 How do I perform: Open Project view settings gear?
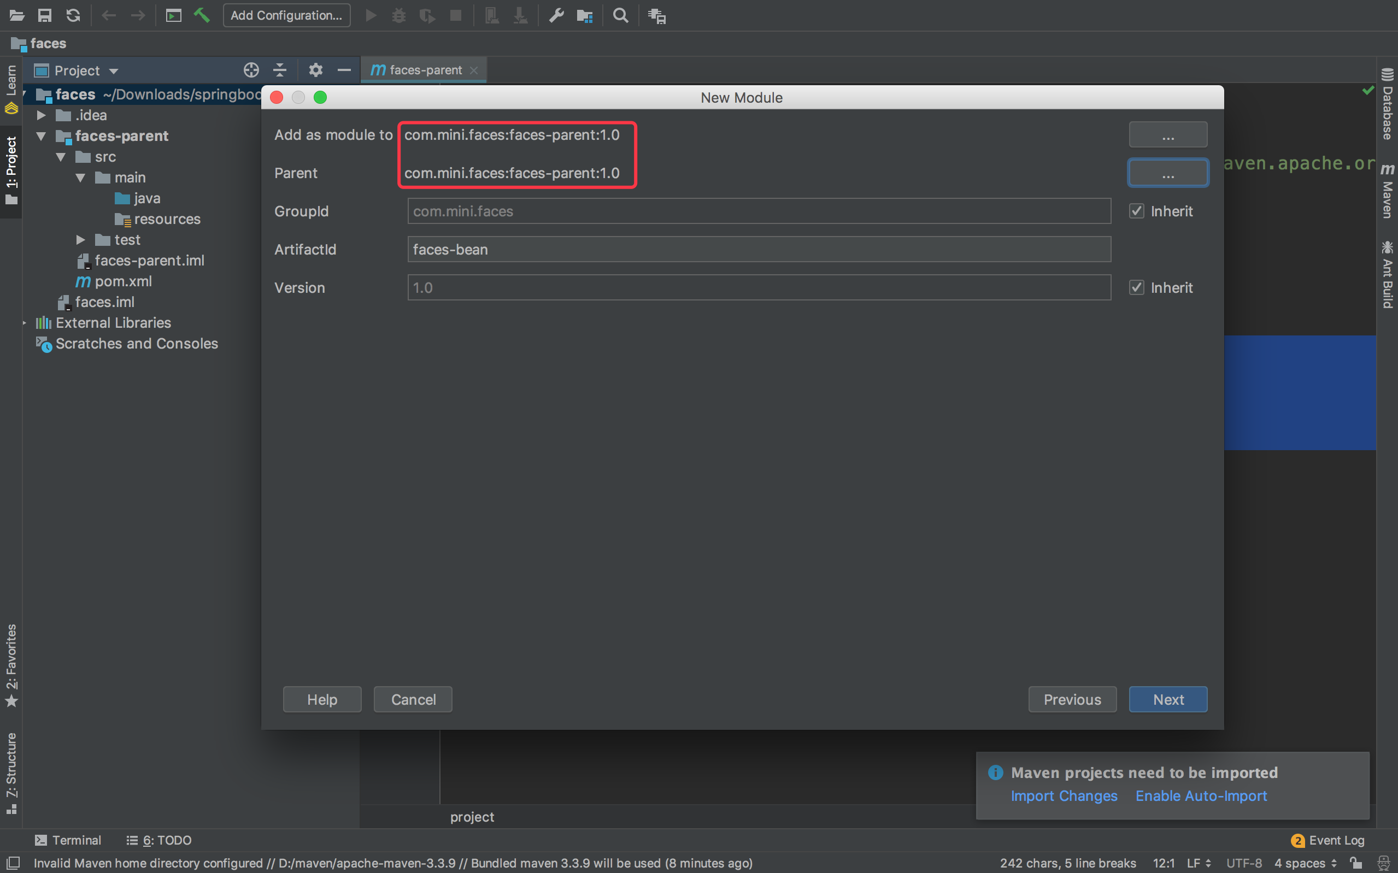click(315, 69)
